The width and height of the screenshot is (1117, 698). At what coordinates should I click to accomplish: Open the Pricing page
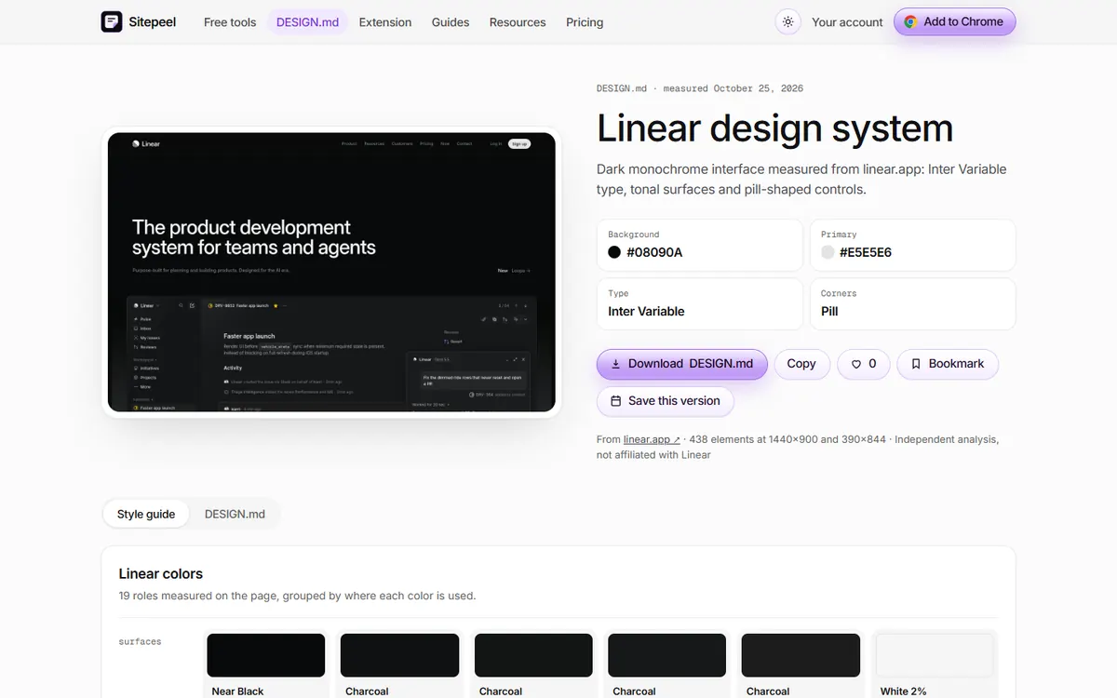(x=585, y=22)
